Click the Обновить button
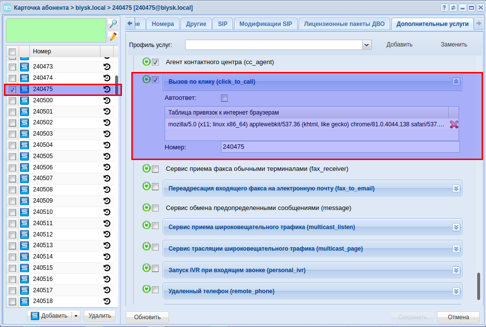This screenshot has height=327, width=486. pos(147,317)
